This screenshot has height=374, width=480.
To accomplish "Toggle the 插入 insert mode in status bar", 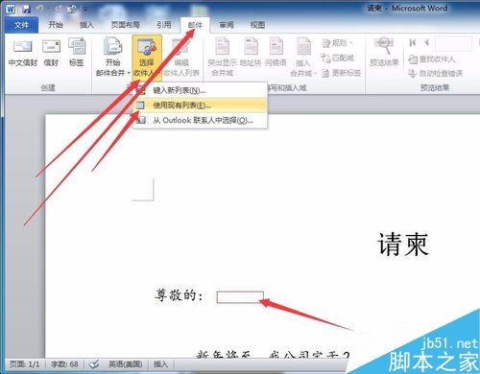I will tap(160, 364).
